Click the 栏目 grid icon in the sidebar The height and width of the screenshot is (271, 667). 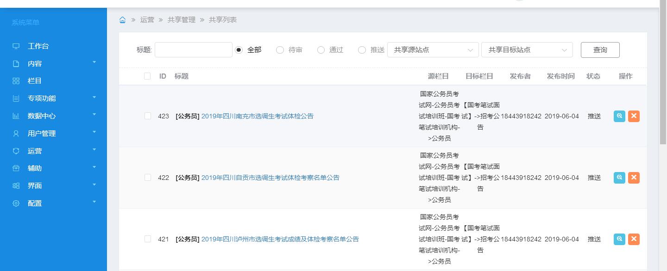(16, 81)
